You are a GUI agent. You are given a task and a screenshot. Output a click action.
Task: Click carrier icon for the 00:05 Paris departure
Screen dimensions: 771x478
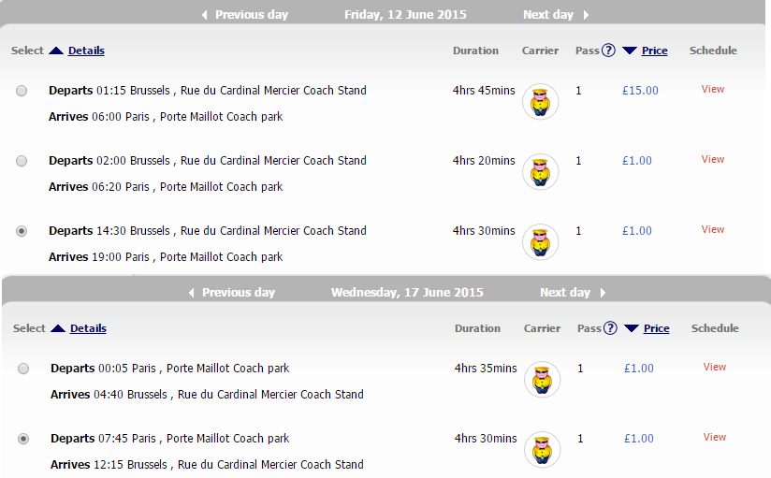point(543,380)
